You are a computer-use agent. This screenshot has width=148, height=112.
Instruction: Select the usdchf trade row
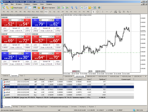pos(68,95)
